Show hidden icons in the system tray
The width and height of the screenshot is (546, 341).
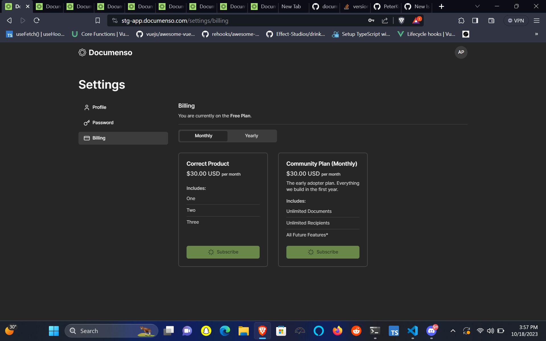pyautogui.click(x=453, y=330)
